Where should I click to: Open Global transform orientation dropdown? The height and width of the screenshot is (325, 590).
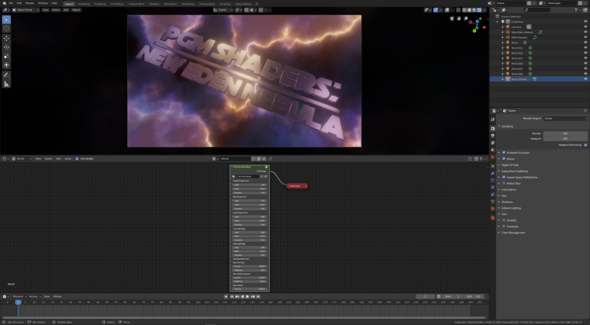tap(223, 10)
